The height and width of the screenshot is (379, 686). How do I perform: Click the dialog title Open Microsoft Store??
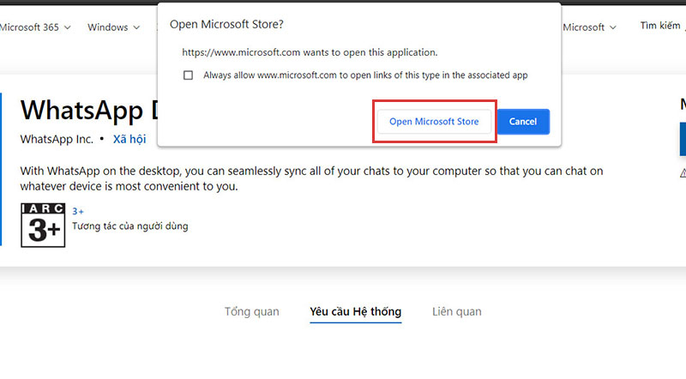point(226,24)
